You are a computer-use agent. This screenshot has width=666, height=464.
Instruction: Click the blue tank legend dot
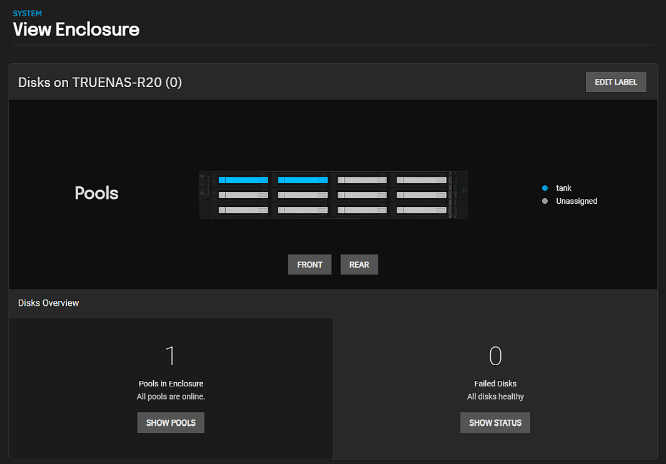(x=545, y=188)
